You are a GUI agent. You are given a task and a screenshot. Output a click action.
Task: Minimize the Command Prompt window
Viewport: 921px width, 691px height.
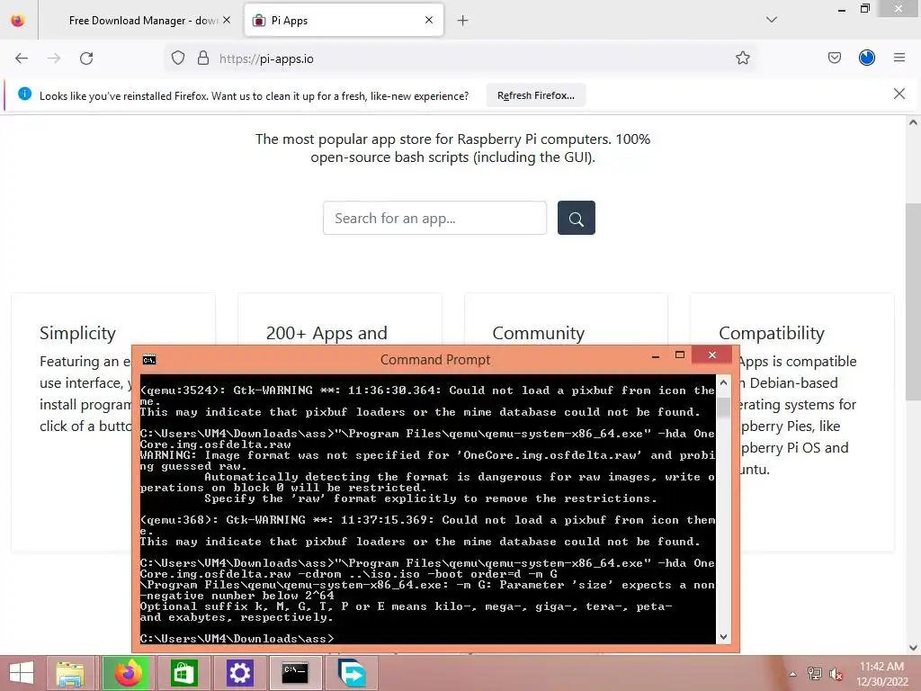(x=656, y=355)
